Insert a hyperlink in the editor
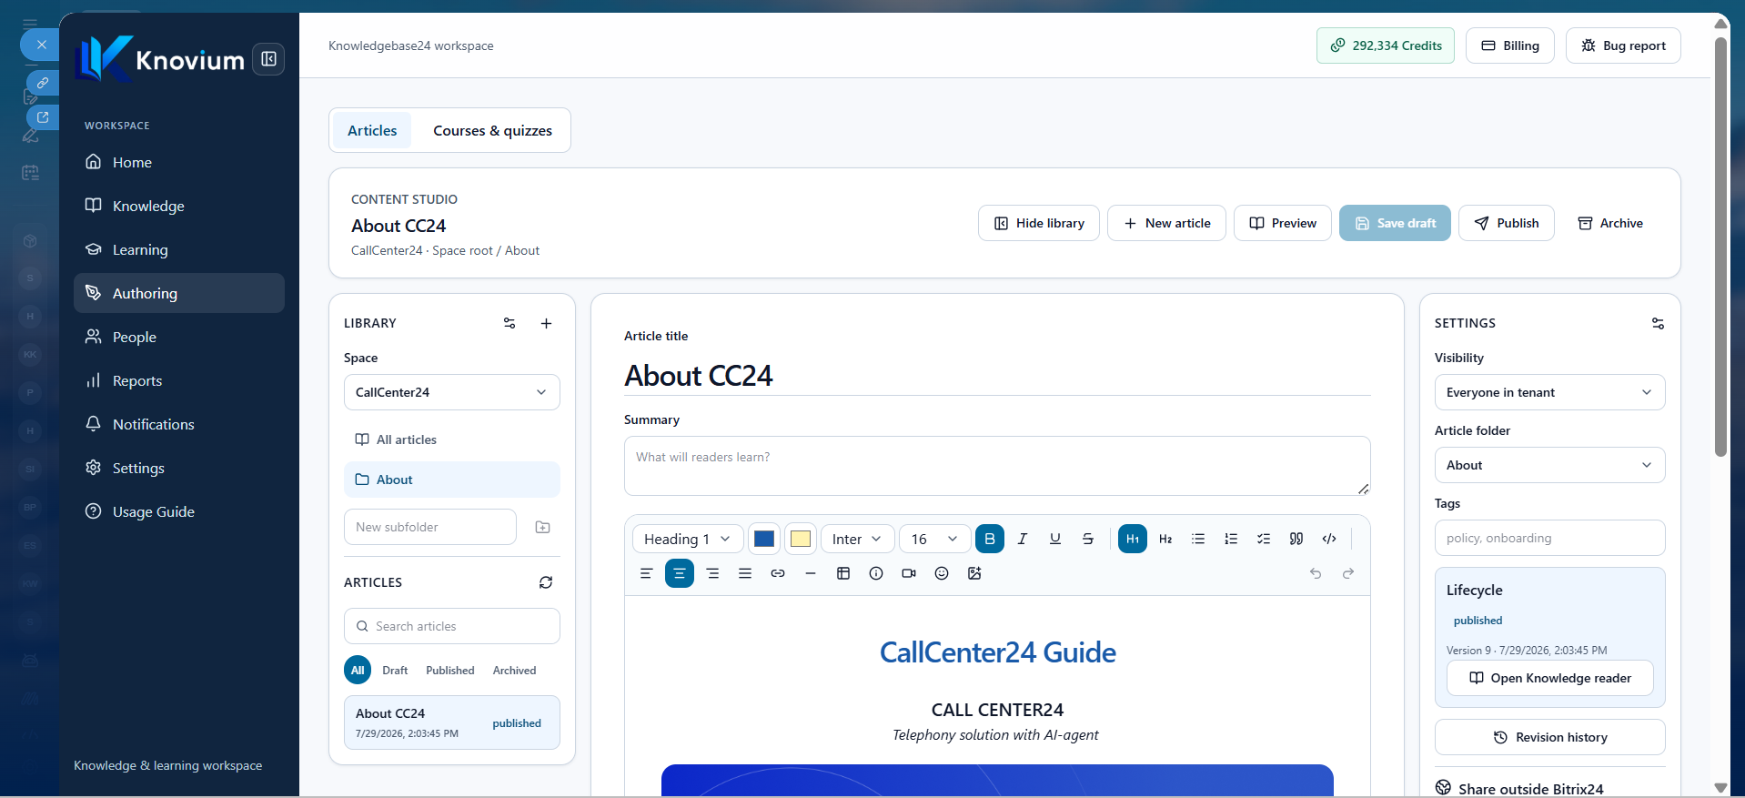 click(x=778, y=573)
